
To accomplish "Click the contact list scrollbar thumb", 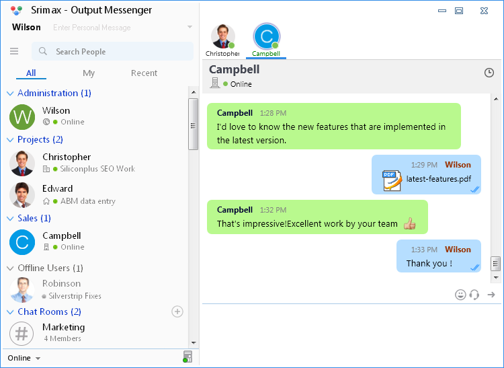I will [x=193, y=124].
